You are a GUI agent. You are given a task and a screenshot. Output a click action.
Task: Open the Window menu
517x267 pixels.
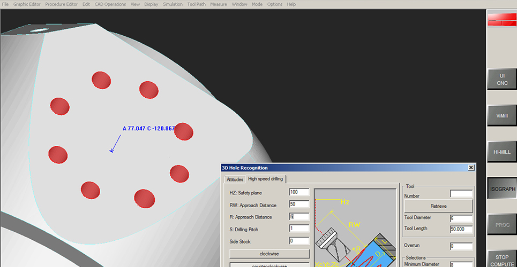tap(239, 4)
